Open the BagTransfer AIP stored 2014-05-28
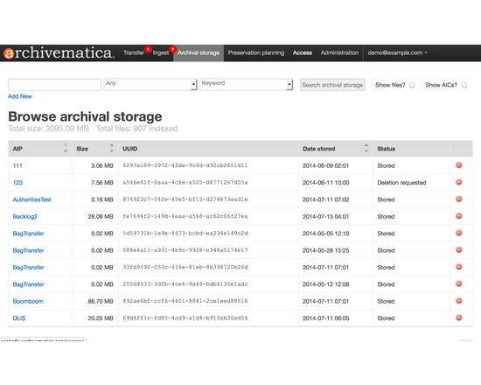This screenshot has width=481, height=385. pos(28,250)
